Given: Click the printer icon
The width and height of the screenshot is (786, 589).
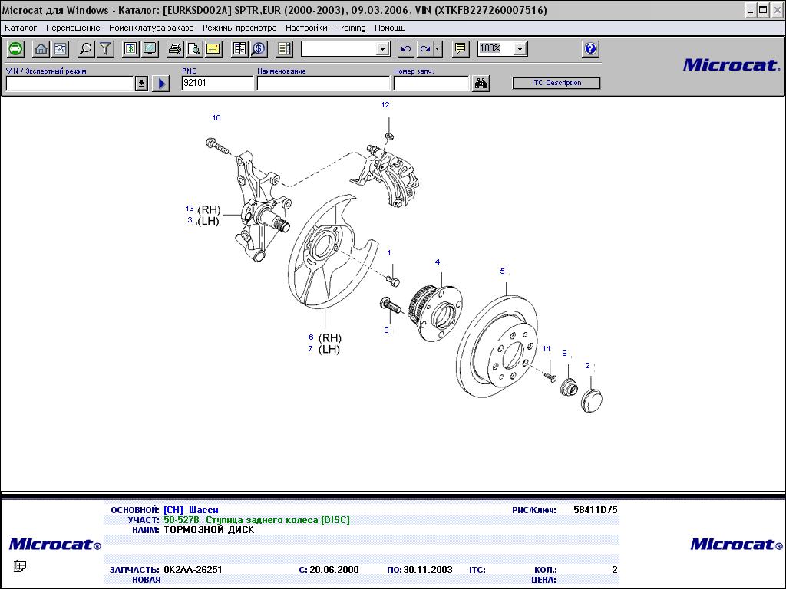Looking at the screenshot, I should (x=175, y=49).
